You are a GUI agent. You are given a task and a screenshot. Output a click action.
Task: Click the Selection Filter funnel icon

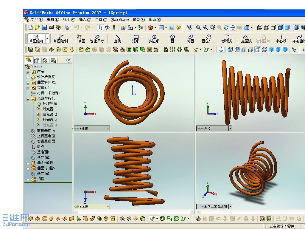pyautogui.click(x=107, y=27)
